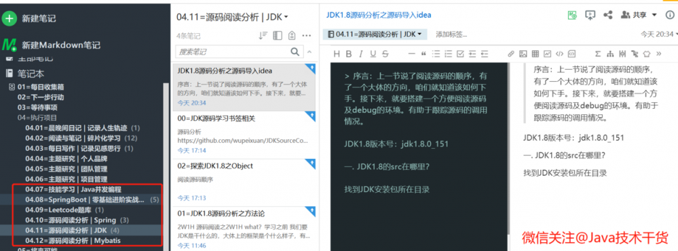
Task: Click the search magnifier icon
Action: [x=295, y=51]
